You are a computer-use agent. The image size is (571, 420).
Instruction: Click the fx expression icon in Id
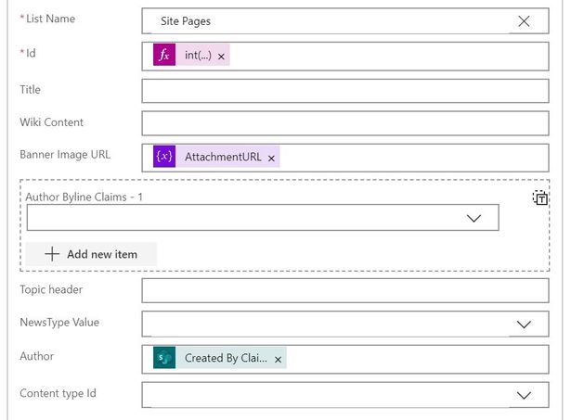(x=164, y=56)
